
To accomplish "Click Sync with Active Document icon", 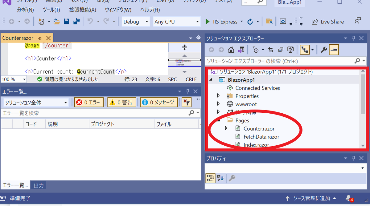I will [271, 50].
